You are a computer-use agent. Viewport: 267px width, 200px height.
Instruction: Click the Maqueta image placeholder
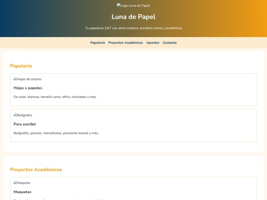tap(22, 183)
